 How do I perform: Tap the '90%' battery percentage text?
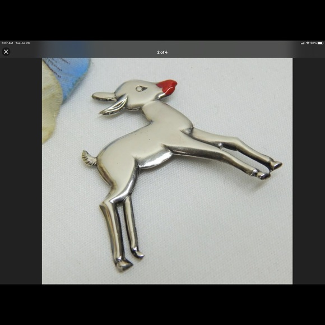pos(313,43)
